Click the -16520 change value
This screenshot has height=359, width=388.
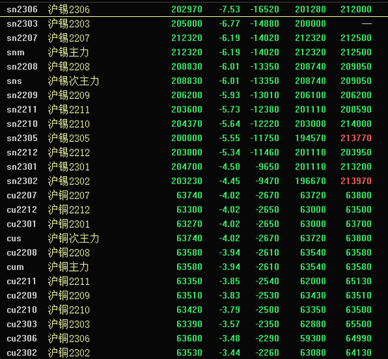pyautogui.click(x=265, y=9)
